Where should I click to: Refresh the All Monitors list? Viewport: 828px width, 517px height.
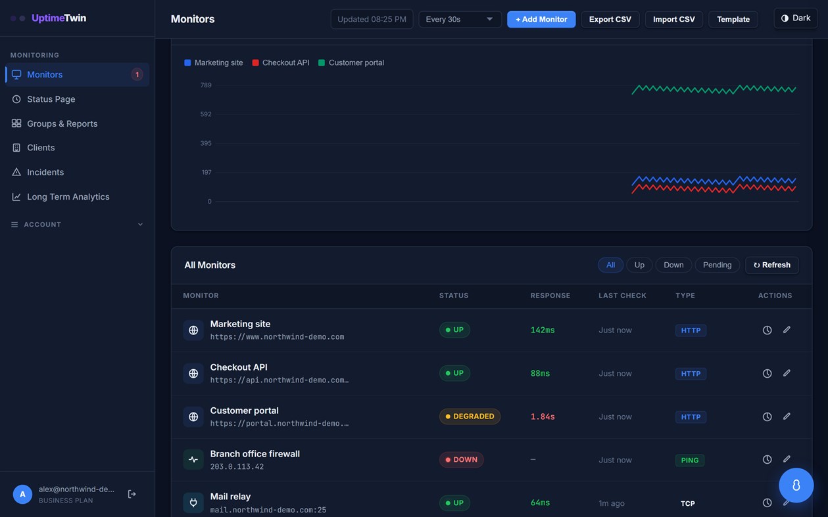(x=772, y=265)
